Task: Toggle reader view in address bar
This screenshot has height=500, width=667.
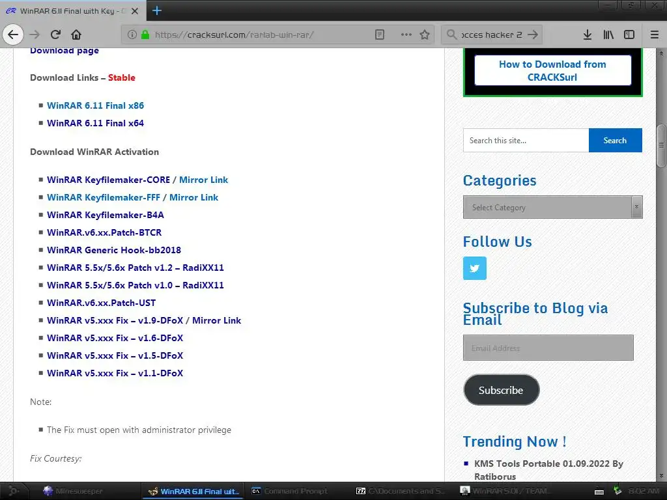Action: pyautogui.click(x=380, y=35)
